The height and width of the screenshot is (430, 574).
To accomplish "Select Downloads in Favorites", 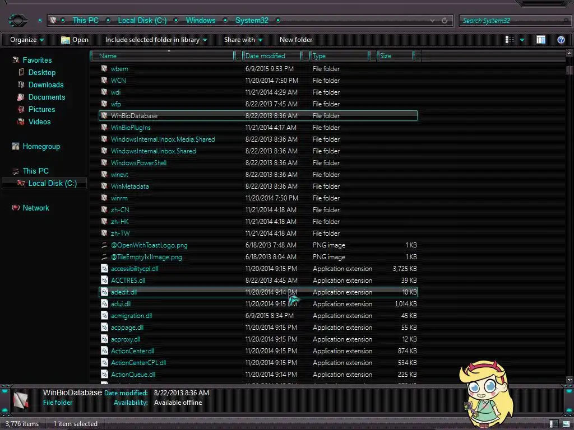I will click(x=46, y=85).
